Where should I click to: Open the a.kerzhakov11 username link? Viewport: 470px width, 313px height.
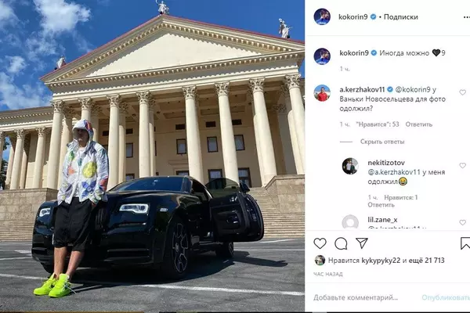tap(362, 89)
